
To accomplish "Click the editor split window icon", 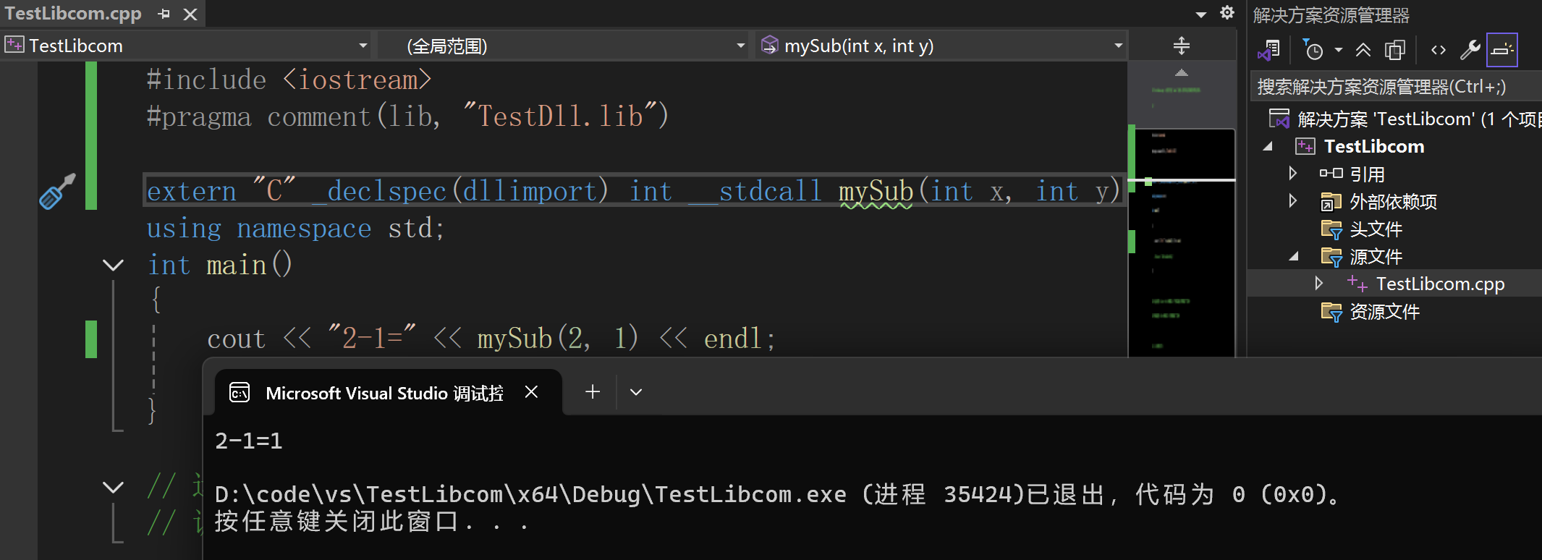I will [1182, 46].
